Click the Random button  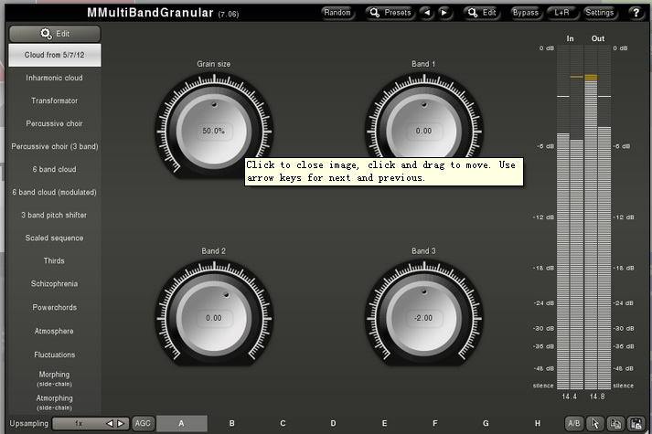tap(337, 13)
